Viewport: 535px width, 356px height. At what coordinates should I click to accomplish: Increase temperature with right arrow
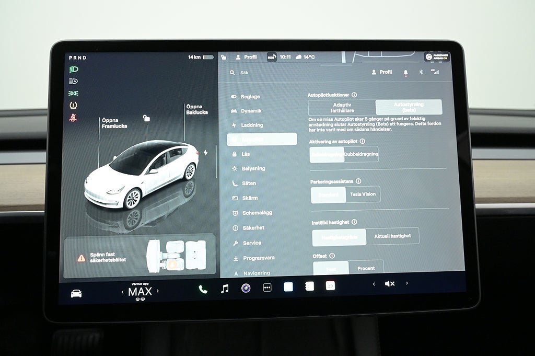coord(157,291)
